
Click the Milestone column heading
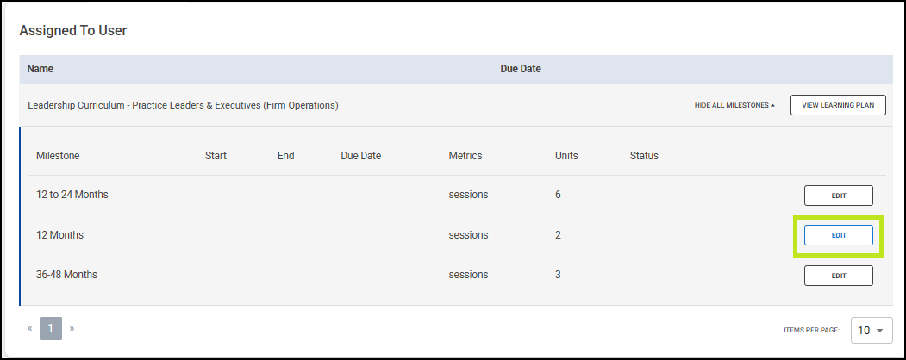pyautogui.click(x=58, y=156)
